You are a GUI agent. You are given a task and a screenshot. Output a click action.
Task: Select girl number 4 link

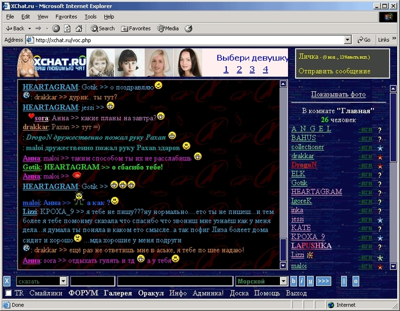tap(265, 69)
